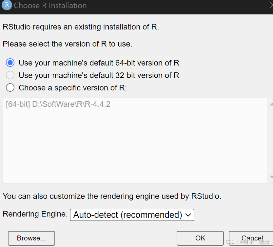Click the version list's scroll down arrow
Viewport: 273px width, 247px height.
pyautogui.click(x=271, y=177)
